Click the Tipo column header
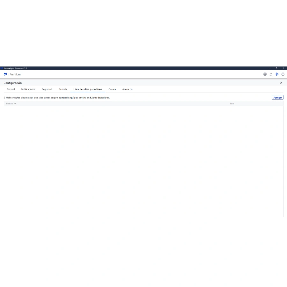 pyautogui.click(x=232, y=104)
